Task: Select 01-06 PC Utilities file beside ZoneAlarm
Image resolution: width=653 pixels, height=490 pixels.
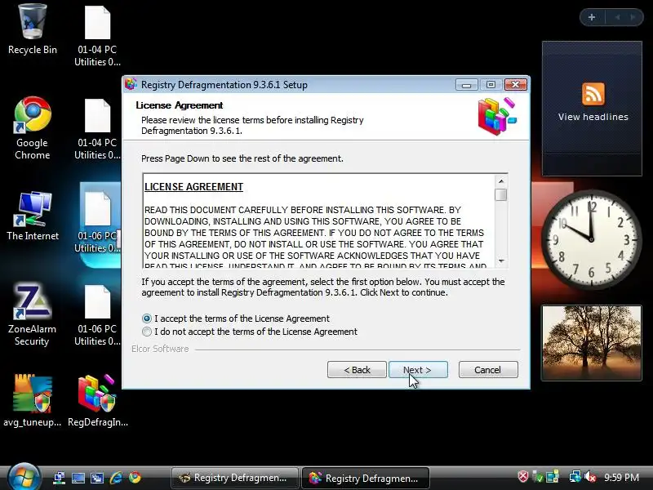Action: click(97, 315)
